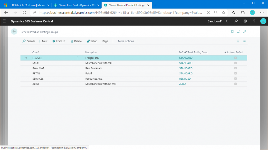Image resolution: width=268 pixels, height=150 pixels.
Task: Open browser profile avatar
Action: (x=252, y=13)
